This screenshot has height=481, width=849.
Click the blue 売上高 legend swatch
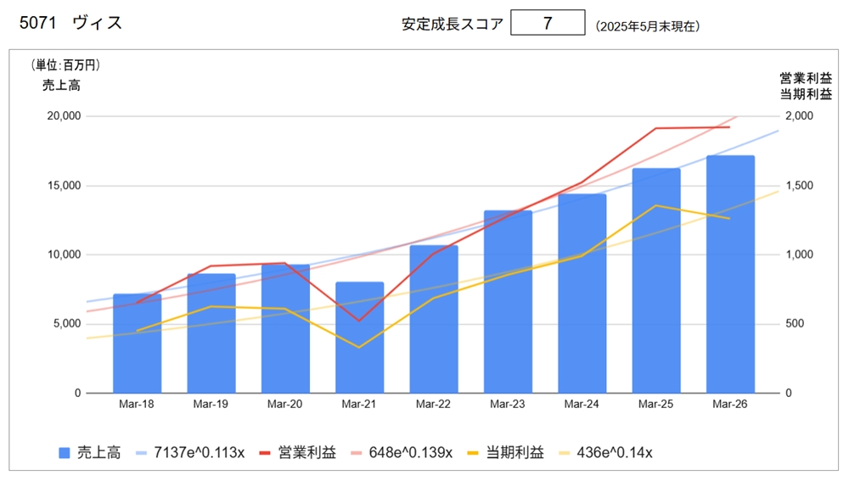click(x=65, y=453)
